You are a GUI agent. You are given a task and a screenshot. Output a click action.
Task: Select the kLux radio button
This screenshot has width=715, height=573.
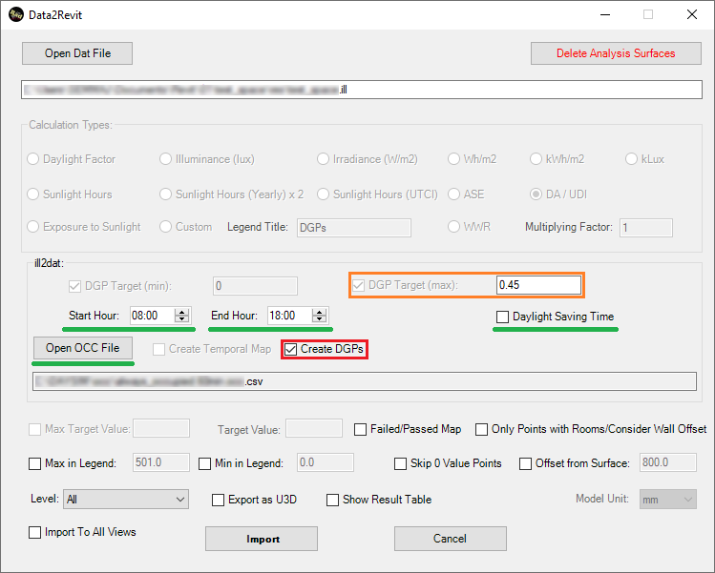point(631,159)
